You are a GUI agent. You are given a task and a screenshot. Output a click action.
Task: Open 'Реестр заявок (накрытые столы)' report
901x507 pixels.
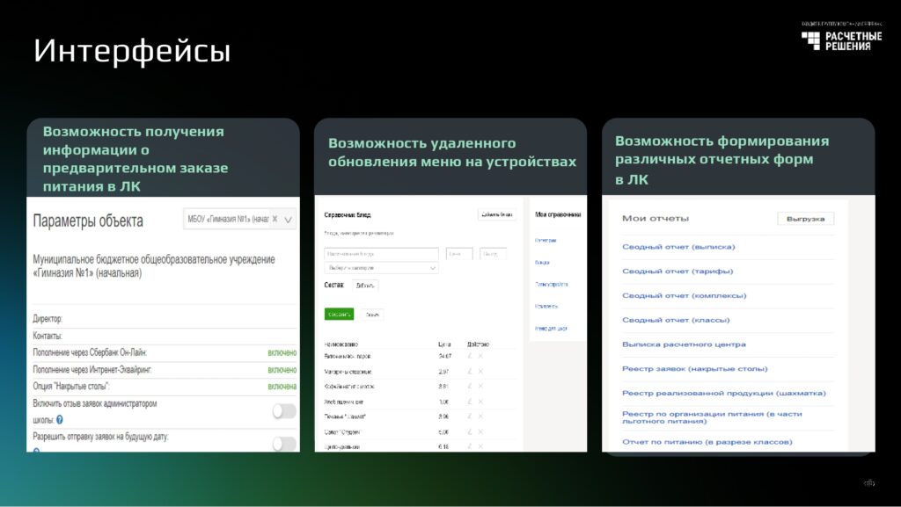pos(695,369)
